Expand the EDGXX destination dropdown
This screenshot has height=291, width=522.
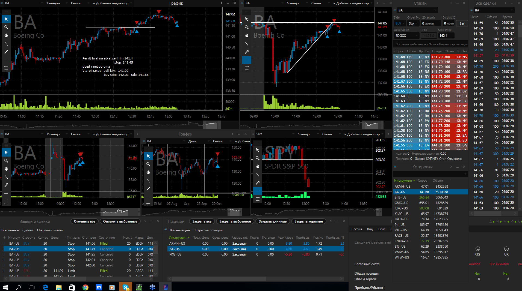[406, 36]
